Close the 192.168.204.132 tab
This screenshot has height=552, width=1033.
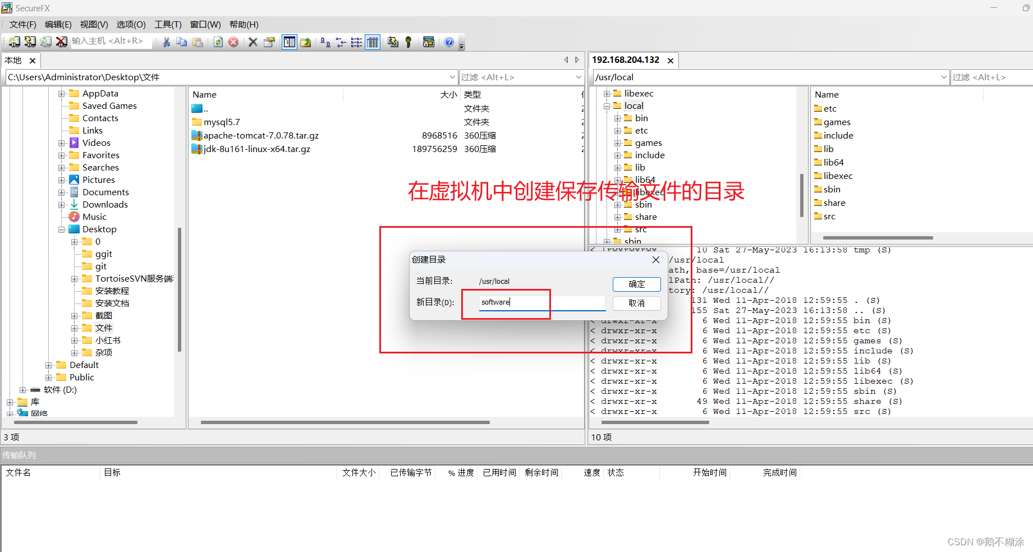[x=670, y=61]
